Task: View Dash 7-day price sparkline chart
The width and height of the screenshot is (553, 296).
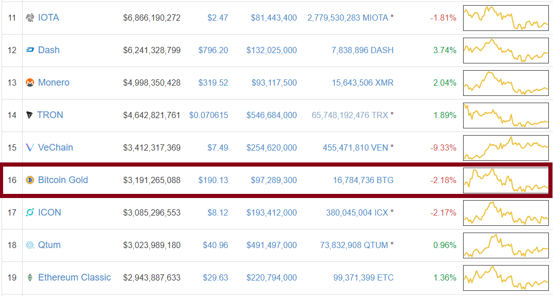Action: 506,51
